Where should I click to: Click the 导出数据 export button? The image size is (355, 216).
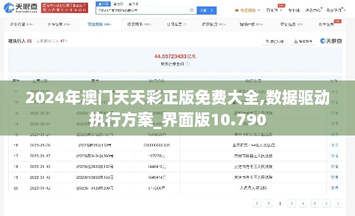tap(303, 41)
